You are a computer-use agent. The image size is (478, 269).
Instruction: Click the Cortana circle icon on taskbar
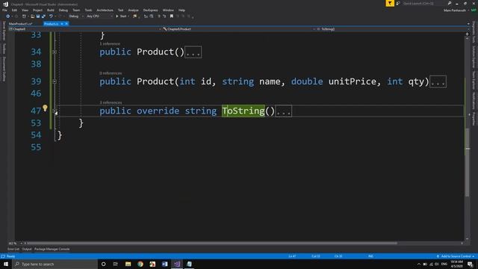click(103, 264)
